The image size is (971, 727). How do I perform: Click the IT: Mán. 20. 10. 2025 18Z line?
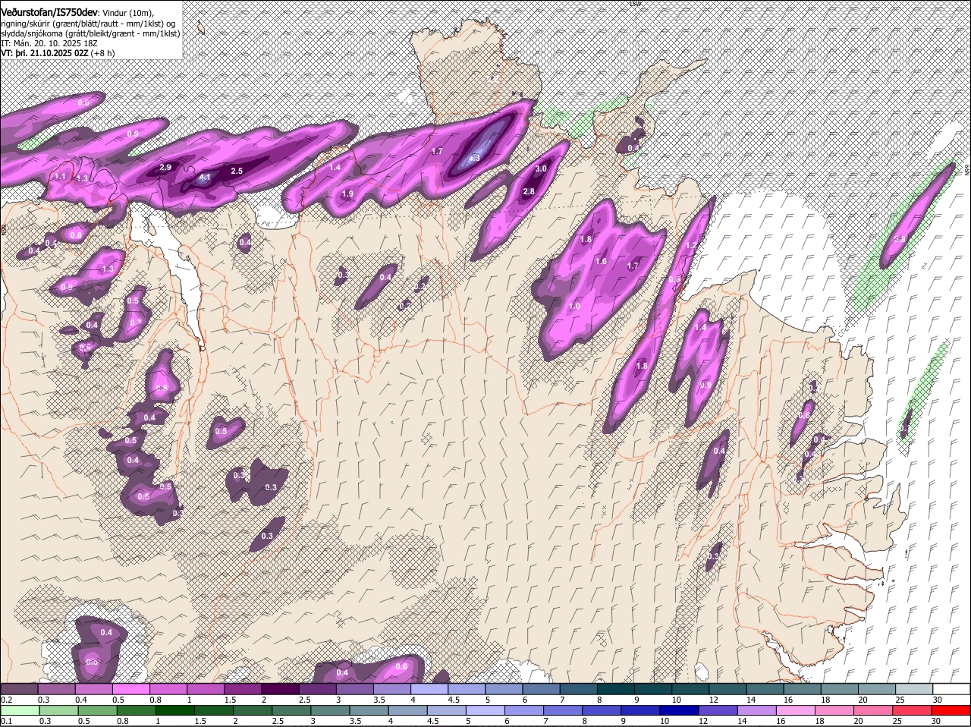click(x=49, y=43)
